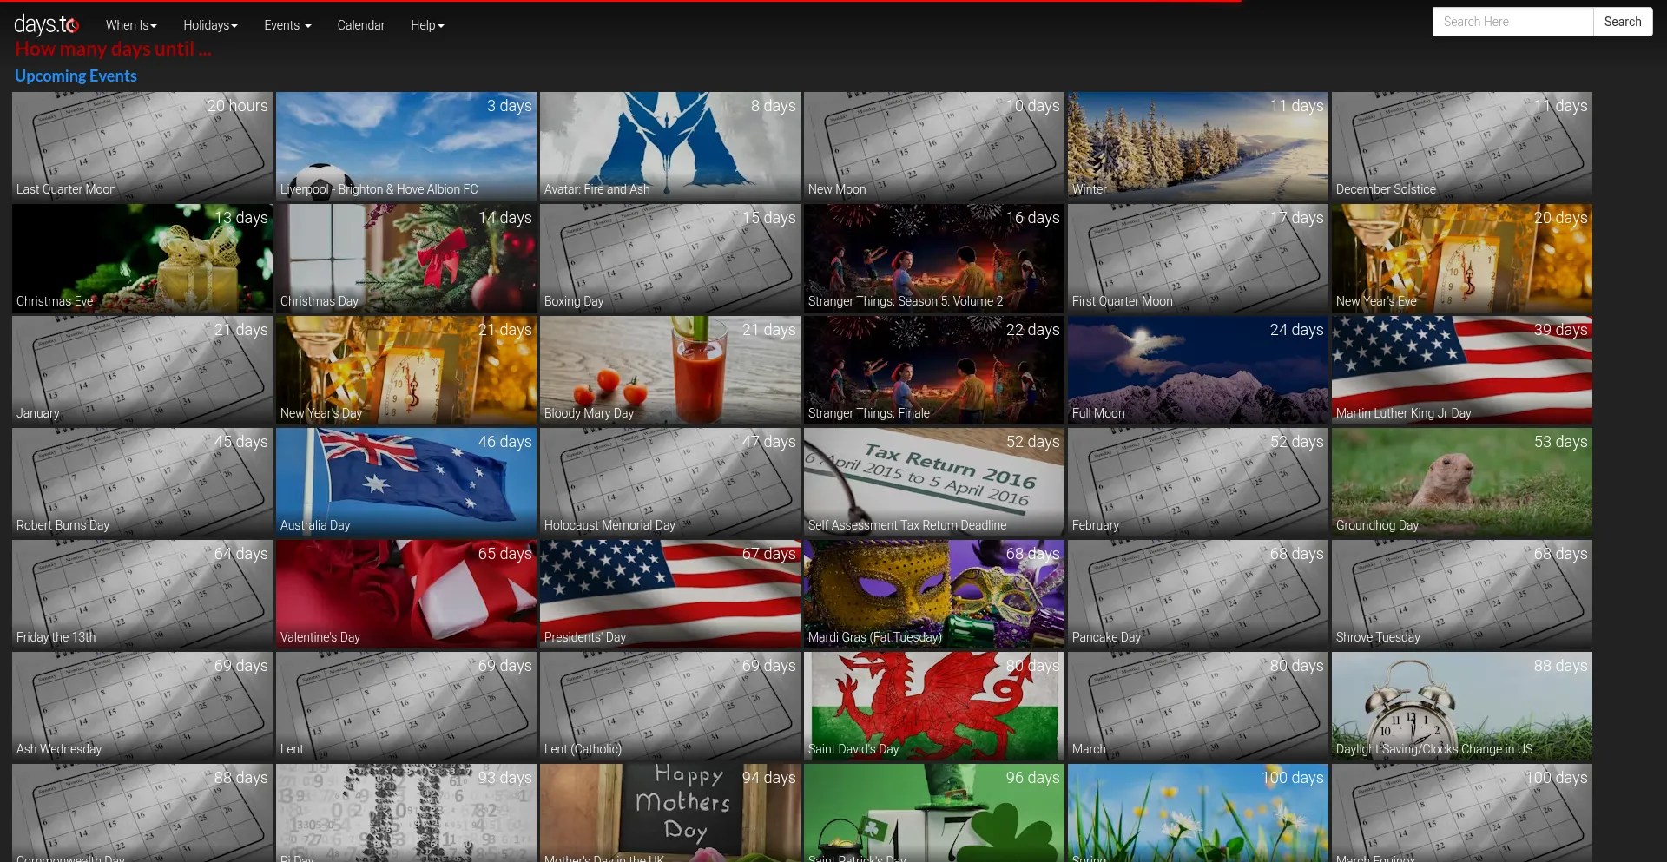
Task: Expand the When Is dropdown
Action: coord(131,25)
